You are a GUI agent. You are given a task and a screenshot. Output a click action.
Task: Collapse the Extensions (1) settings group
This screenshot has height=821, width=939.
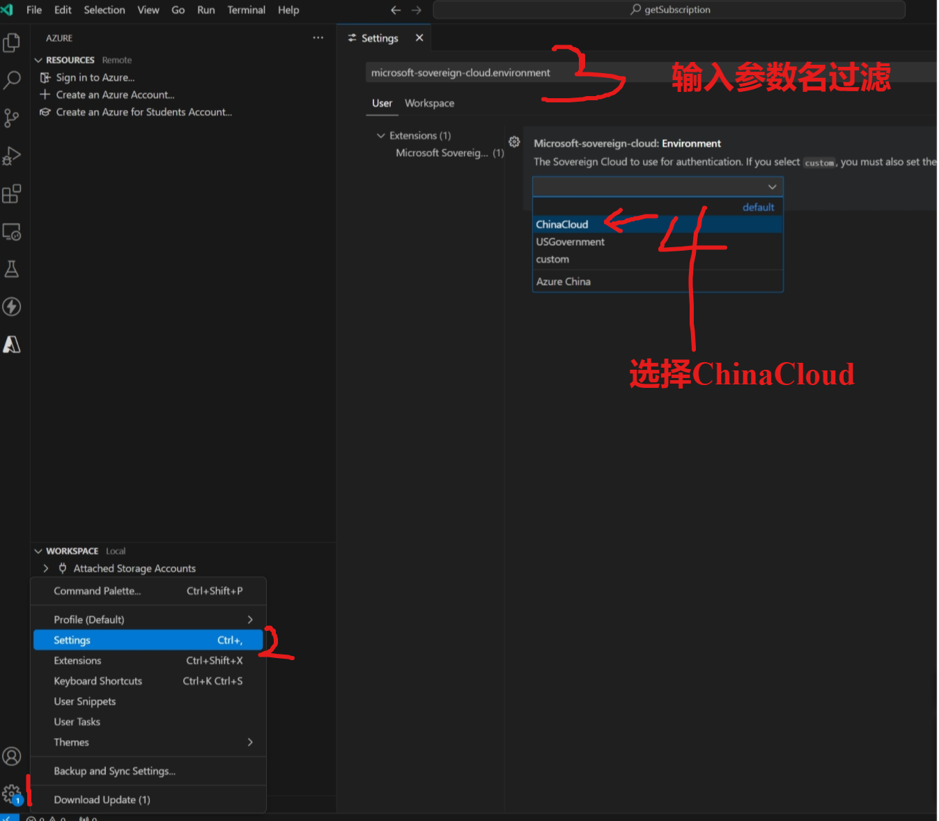(380, 136)
